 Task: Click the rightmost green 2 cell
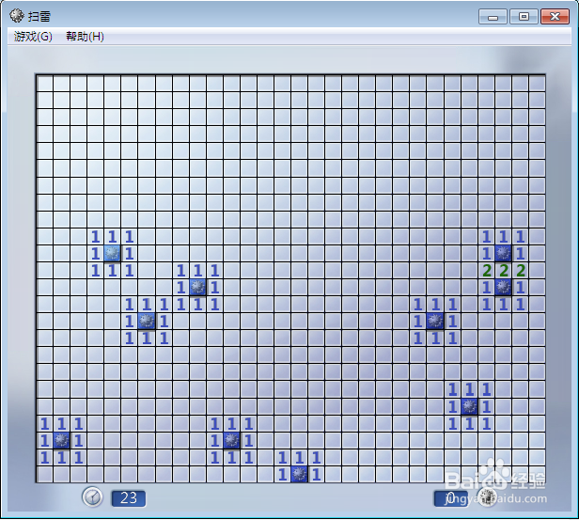pyautogui.click(x=521, y=270)
